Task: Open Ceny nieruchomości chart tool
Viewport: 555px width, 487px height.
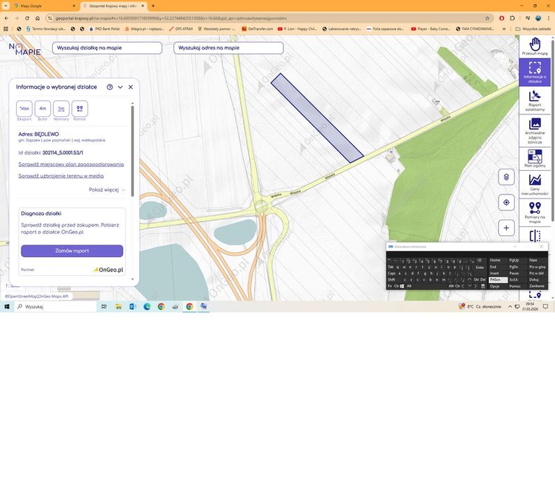Action: 535,185
